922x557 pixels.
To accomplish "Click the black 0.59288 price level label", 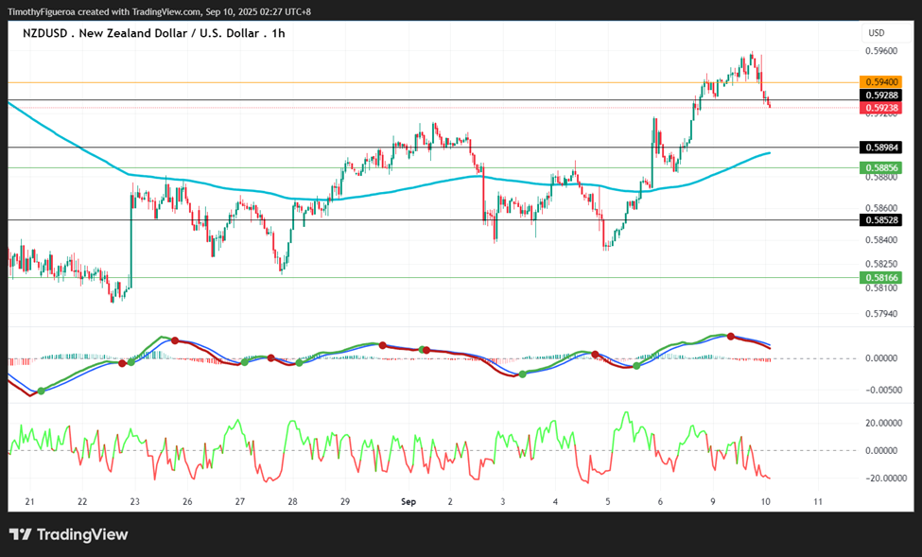I will coord(881,95).
